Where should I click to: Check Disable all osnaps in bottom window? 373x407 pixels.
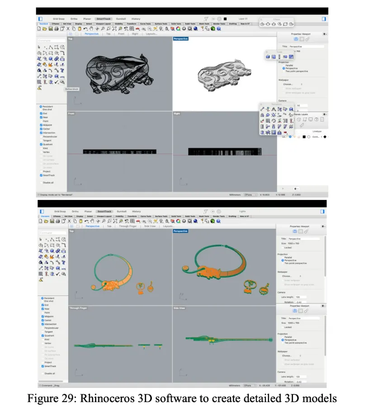click(42, 373)
